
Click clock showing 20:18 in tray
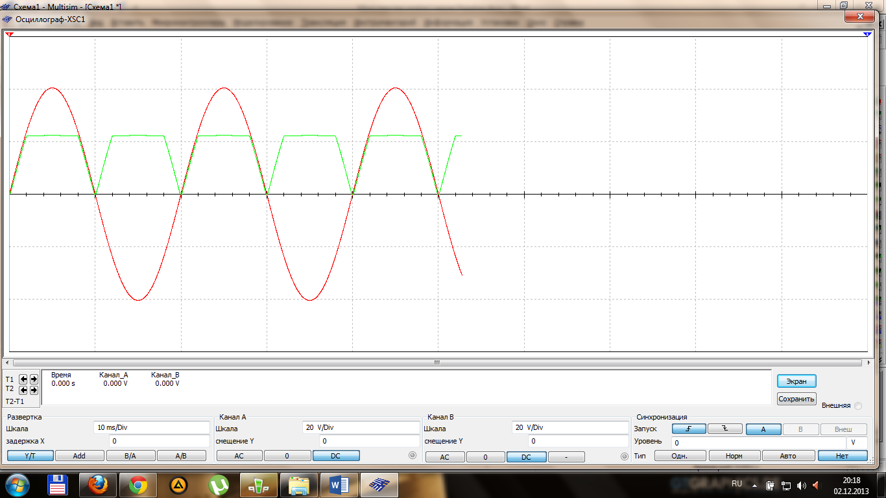850,485
